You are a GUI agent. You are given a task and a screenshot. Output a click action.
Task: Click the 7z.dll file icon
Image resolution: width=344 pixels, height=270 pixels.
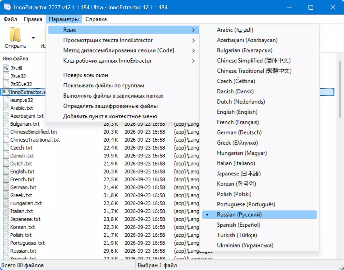pos(6,68)
